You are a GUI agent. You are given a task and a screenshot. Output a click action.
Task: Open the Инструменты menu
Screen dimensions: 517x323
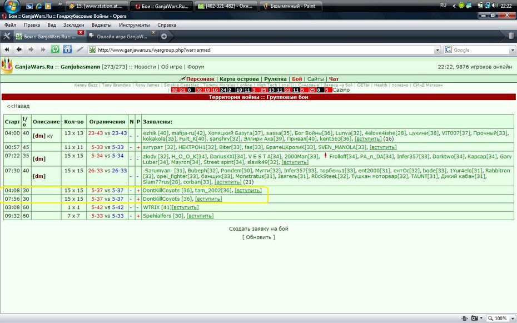[x=134, y=25]
